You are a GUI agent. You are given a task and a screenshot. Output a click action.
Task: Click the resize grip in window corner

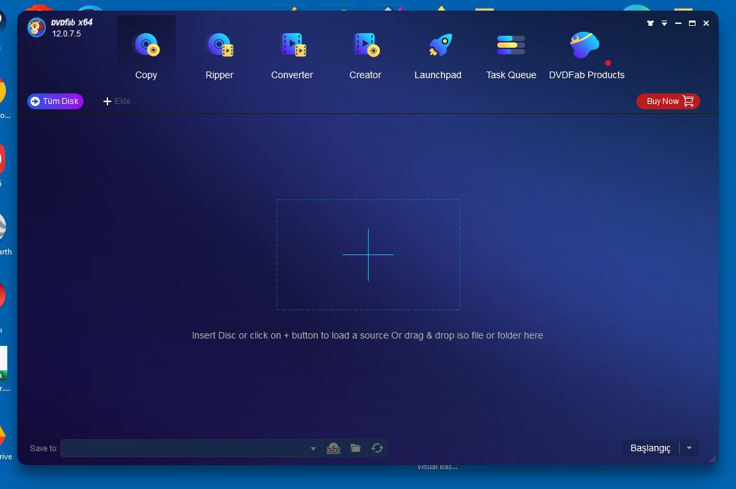click(x=713, y=459)
